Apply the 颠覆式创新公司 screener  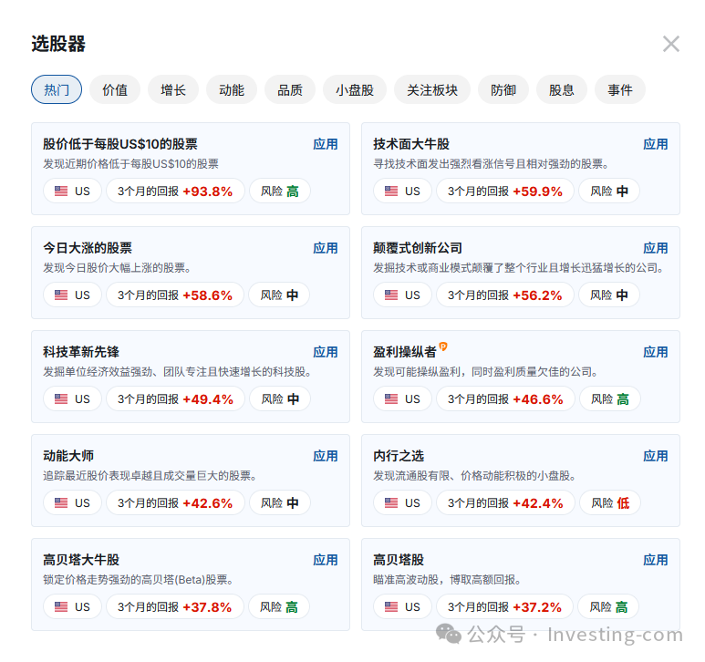click(x=655, y=248)
